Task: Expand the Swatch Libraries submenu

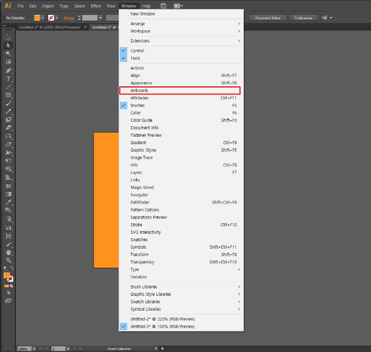Action: [x=181, y=302]
